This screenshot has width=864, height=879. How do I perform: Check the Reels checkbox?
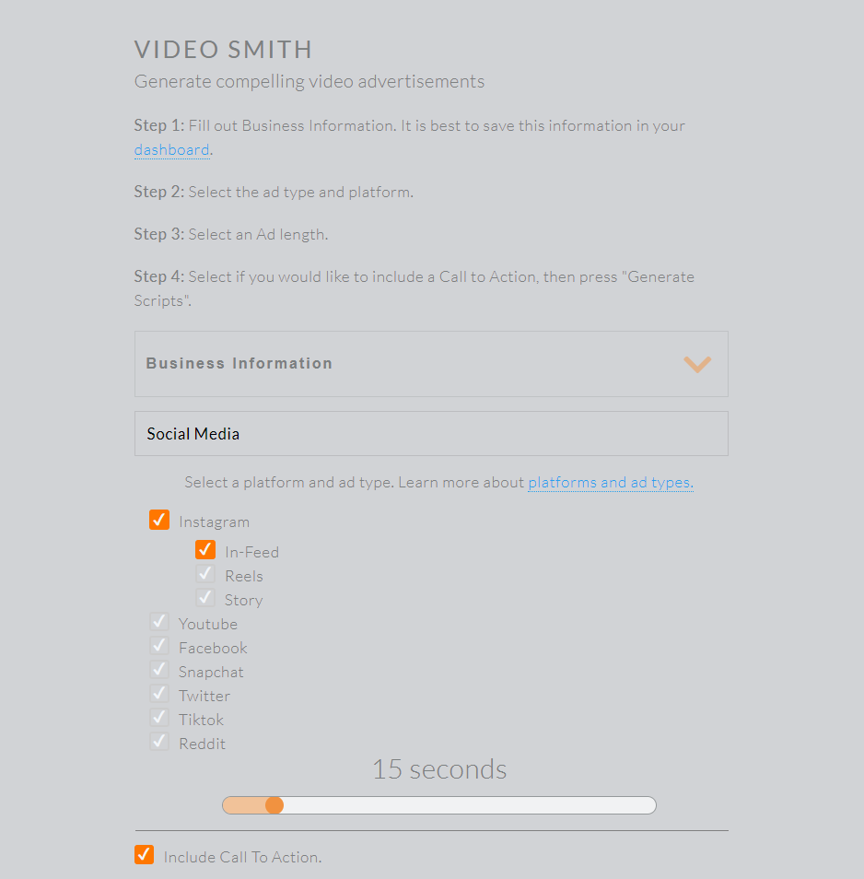pos(205,573)
